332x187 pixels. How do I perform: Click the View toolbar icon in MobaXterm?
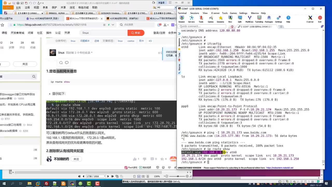point(230,19)
